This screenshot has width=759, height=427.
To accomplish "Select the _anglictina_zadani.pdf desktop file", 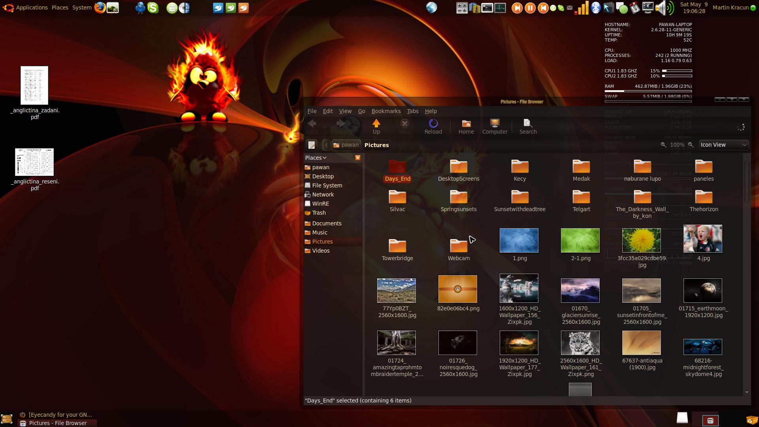I will (34, 93).
